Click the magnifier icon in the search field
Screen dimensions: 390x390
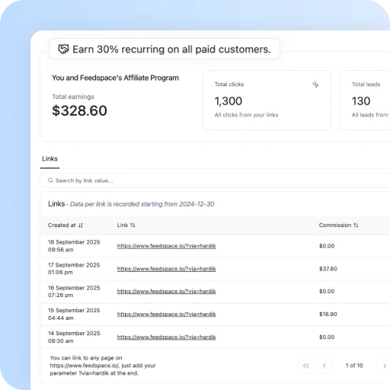(x=50, y=181)
